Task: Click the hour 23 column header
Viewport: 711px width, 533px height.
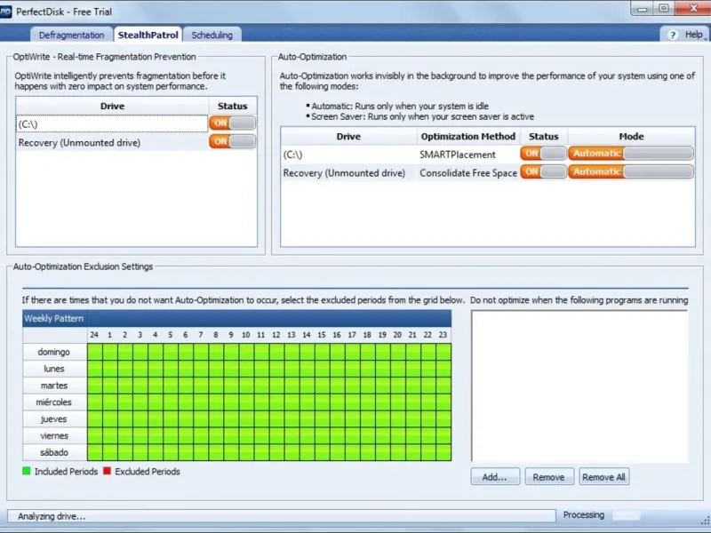Action: click(443, 335)
